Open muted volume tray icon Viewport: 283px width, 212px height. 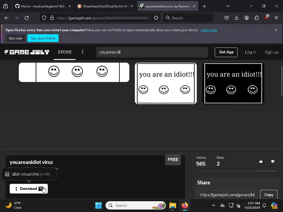[238, 205]
